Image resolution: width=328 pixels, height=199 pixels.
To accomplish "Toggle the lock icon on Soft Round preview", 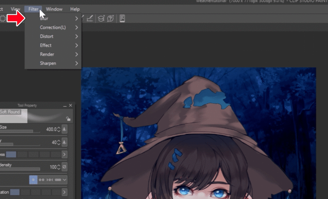I will (68, 119).
